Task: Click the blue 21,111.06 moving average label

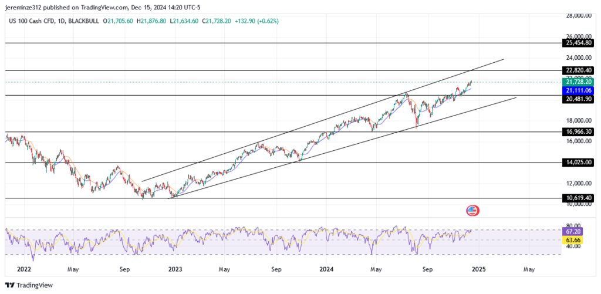Action: 578,90
